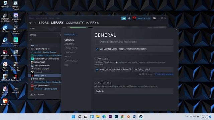Click the plus icon for Add a Game
This screenshot has width=214, height=120.
(31, 94)
